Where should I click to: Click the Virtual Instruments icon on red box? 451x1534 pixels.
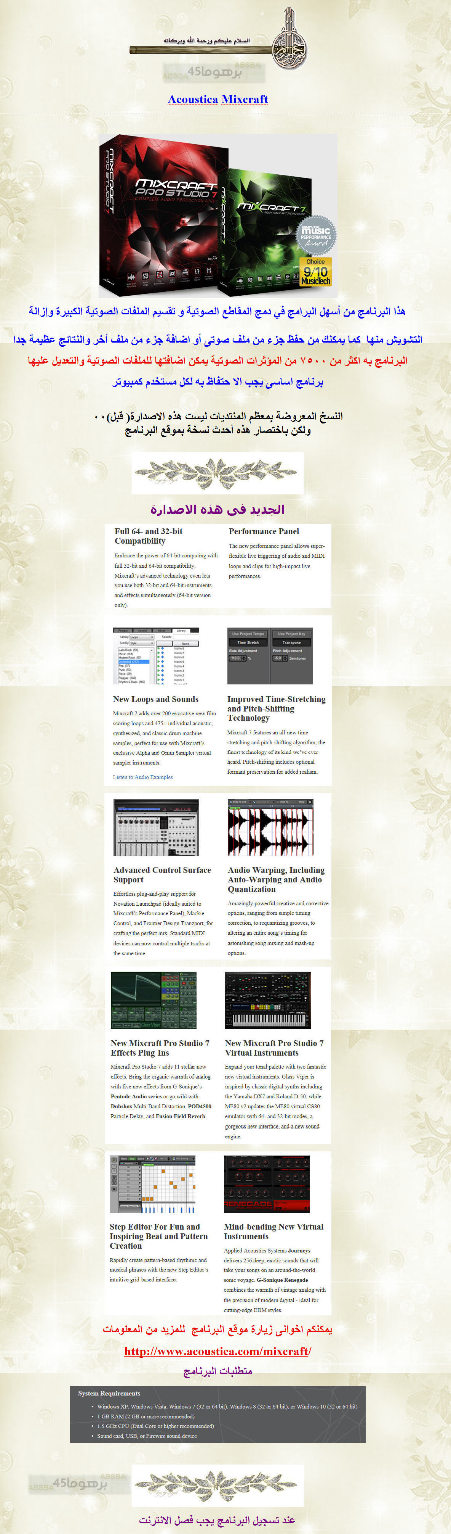click(x=185, y=273)
